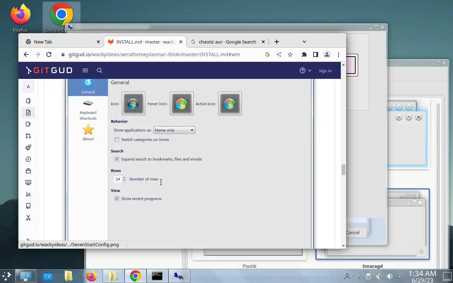The image size is (453, 283).
Task: Click the GitGud logo
Action: coord(49,70)
